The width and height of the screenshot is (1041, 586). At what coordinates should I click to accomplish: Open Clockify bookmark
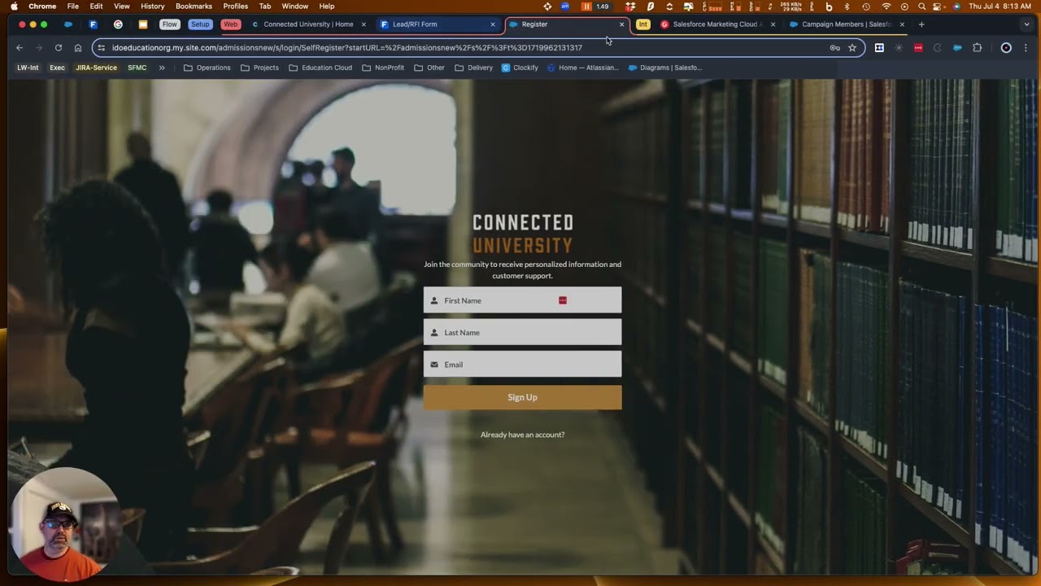point(520,68)
